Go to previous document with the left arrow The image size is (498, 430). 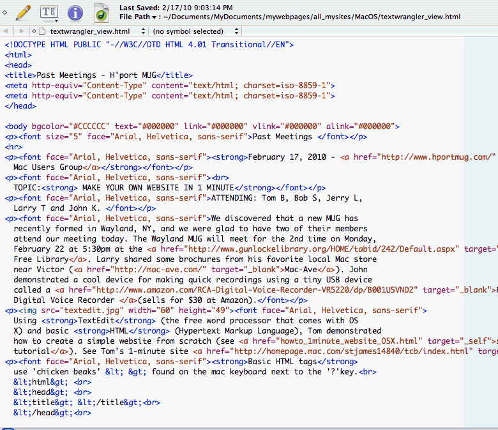(x=6, y=31)
